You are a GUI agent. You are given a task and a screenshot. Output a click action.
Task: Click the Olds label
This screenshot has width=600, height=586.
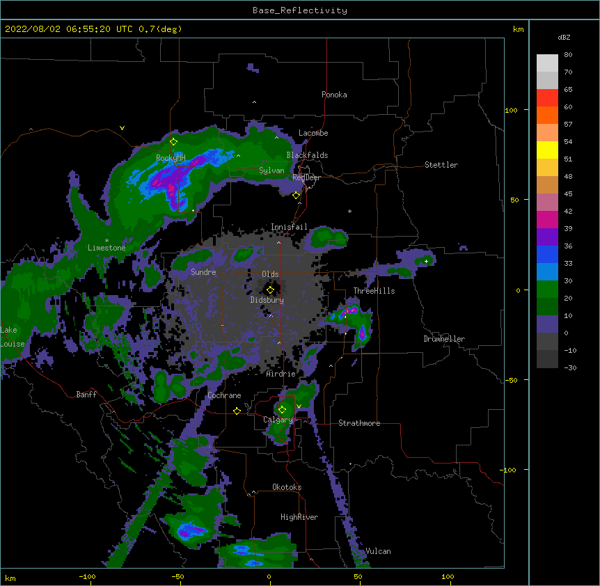270,274
